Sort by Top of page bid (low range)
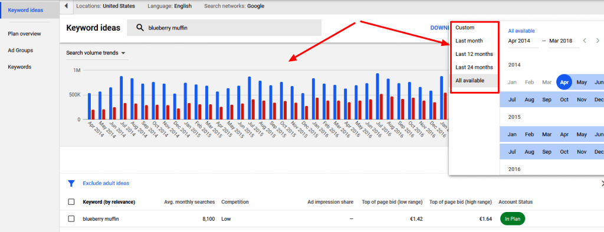This screenshot has width=604, height=232. [x=392, y=202]
